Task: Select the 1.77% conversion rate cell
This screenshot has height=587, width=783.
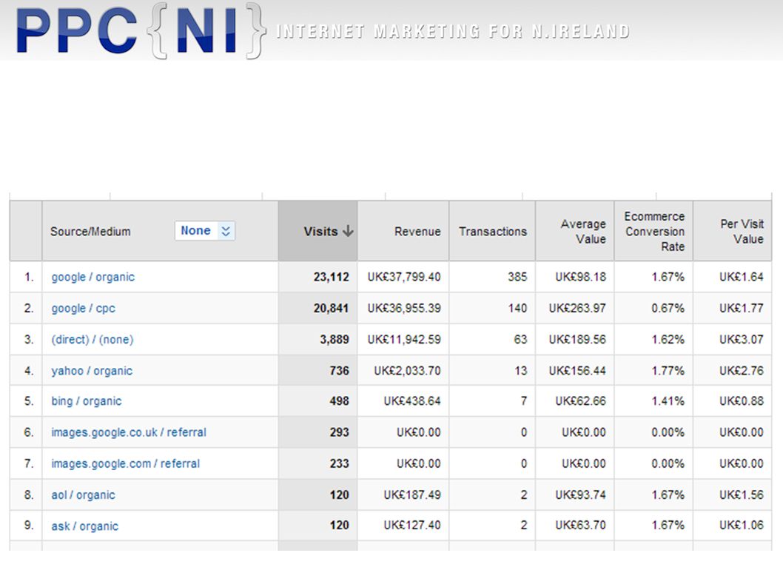Action: 653,371
